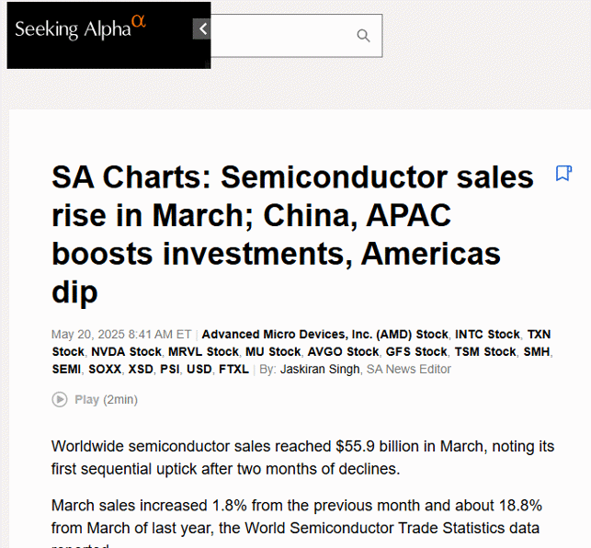Open the FTXL ticker link
Viewport: 591px width, 548px height.
[x=233, y=369]
